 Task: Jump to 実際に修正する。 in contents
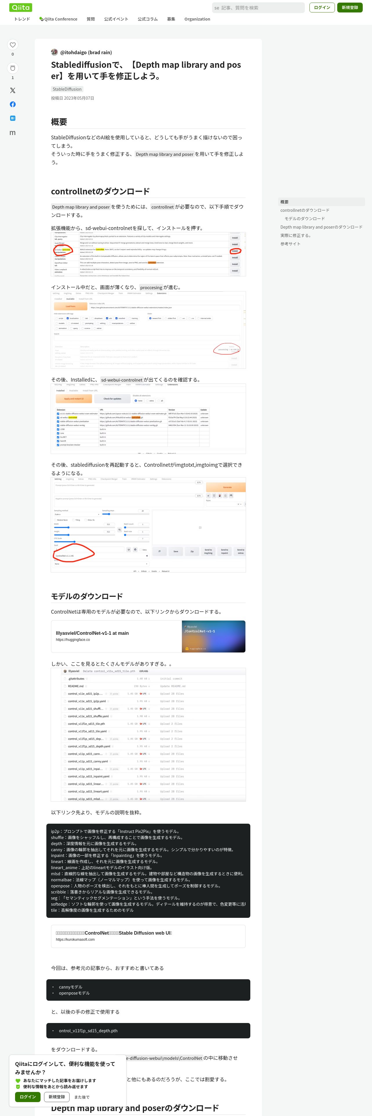296,235
